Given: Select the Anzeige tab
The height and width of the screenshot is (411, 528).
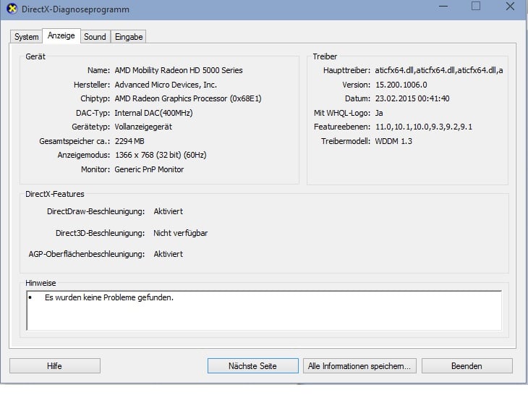Looking at the screenshot, I should coord(61,35).
